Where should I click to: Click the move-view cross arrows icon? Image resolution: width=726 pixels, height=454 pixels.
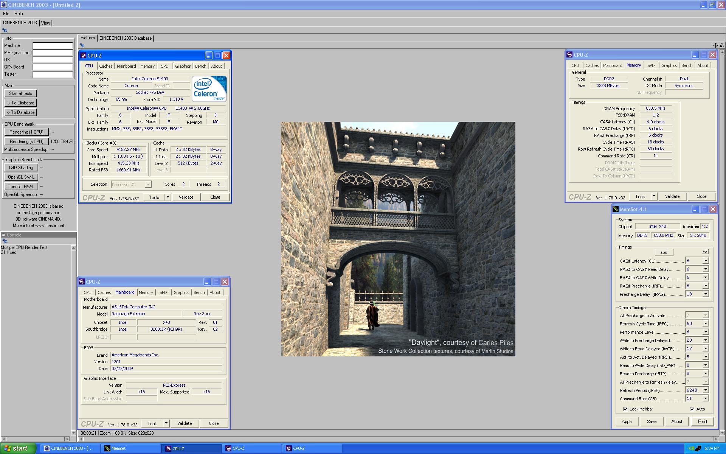pyautogui.click(x=715, y=45)
